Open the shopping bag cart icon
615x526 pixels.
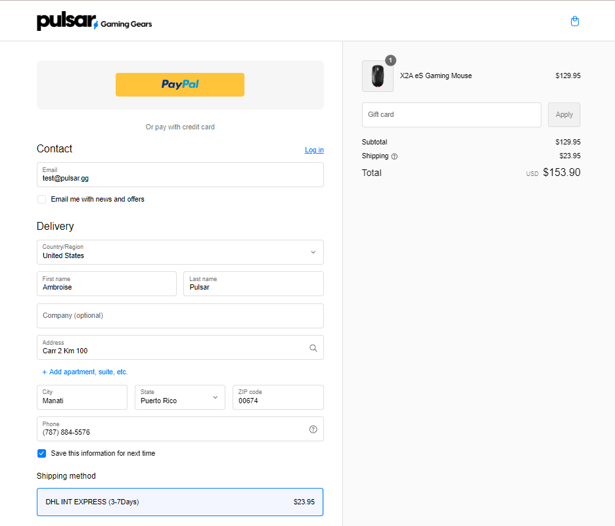click(575, 21)
